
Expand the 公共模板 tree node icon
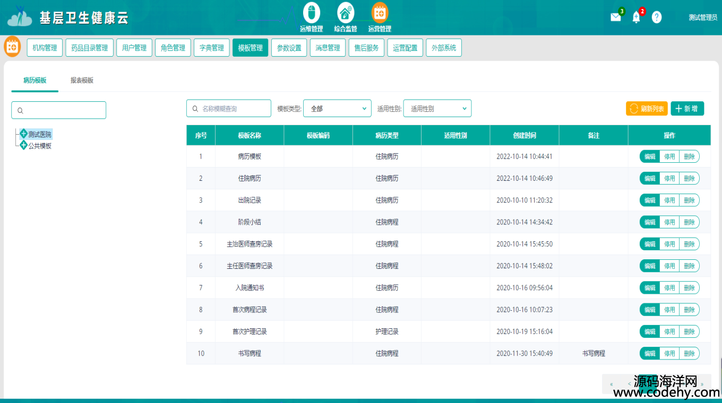click(23, 145)
